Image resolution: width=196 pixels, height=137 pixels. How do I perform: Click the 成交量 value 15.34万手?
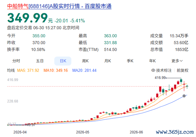(x=179, y=36)
